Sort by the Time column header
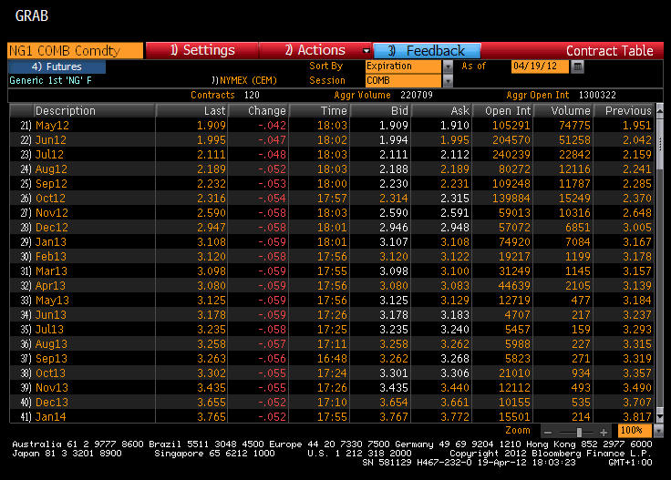 coord(320,111)
